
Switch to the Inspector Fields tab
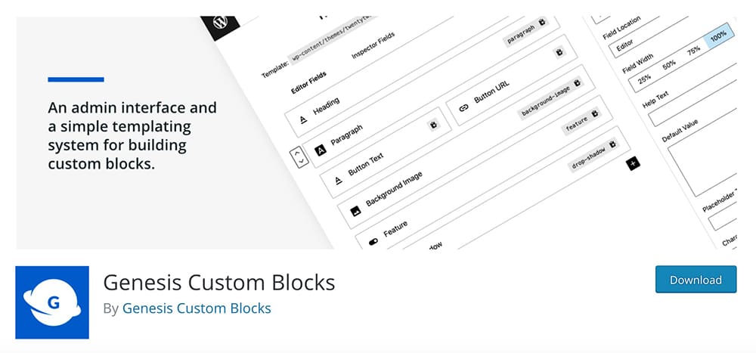click(373, 45)
